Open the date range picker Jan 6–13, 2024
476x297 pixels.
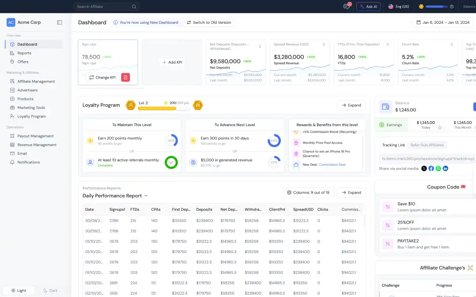pyautogui.click(x=443, y=23)
